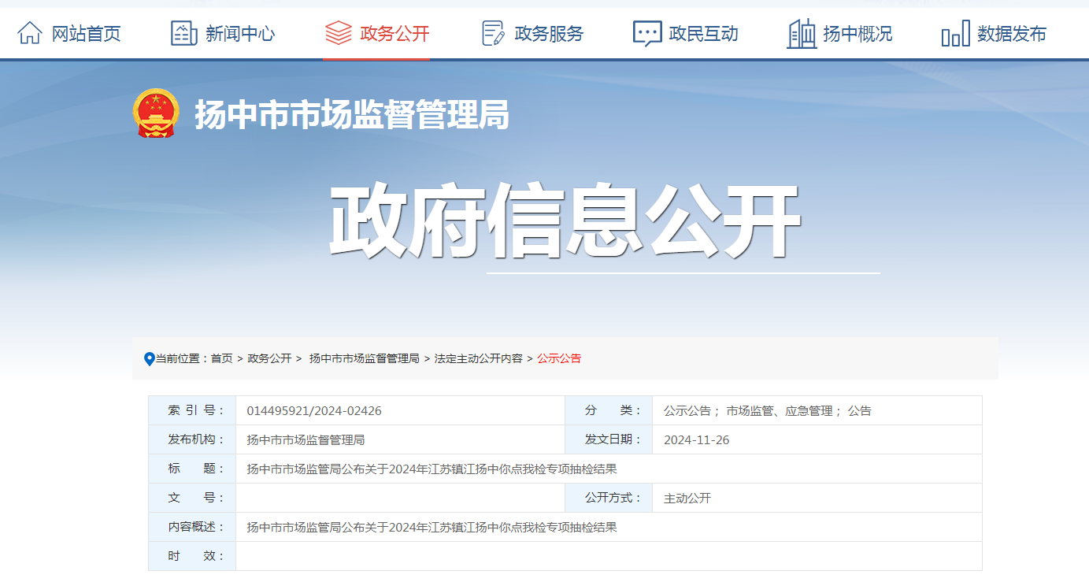Click the 发布机构 value 扬中市市场监督管理局
1089x582 pixels.
[x=306, y=440]
